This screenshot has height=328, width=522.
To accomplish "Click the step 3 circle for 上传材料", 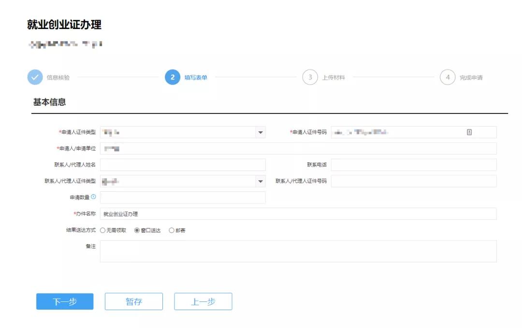I will point(310,77).
